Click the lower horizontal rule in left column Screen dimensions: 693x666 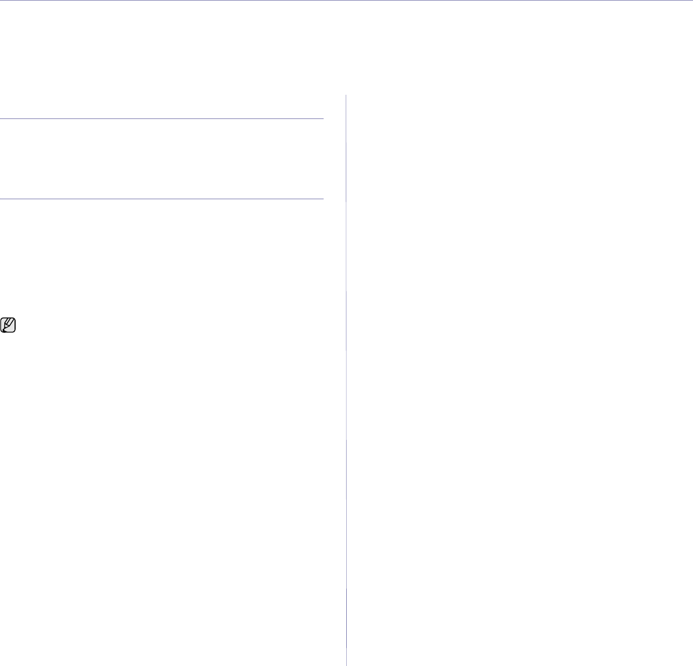click(162, 199)
